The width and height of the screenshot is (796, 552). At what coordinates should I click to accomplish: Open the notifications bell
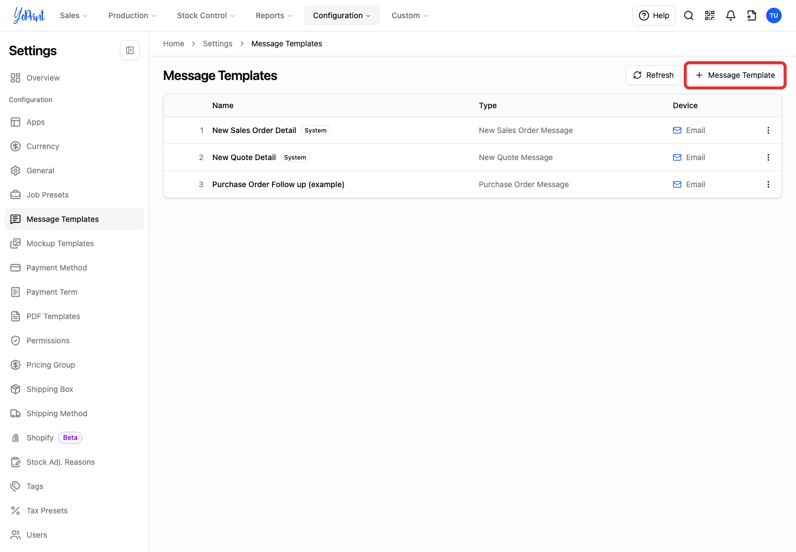(731, 15)
